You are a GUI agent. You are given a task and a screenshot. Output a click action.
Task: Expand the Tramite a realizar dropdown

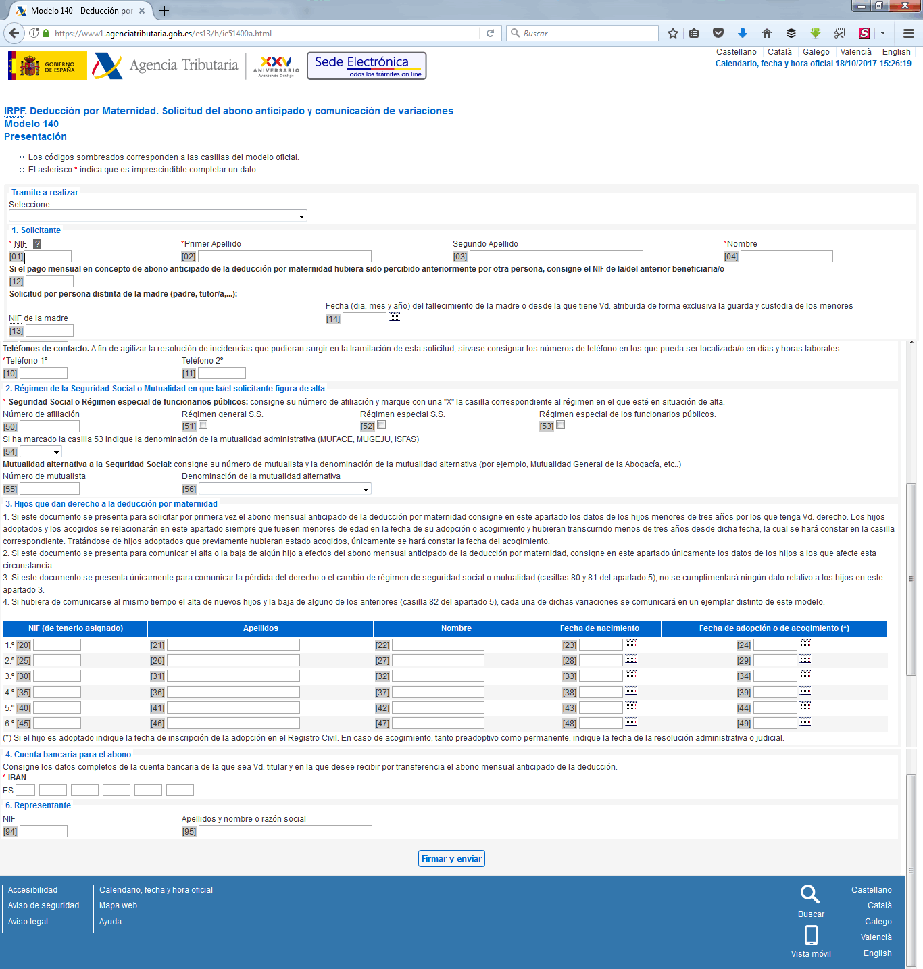(157, 216)
